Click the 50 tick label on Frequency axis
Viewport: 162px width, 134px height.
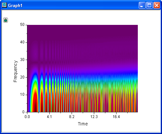[22, 25]
